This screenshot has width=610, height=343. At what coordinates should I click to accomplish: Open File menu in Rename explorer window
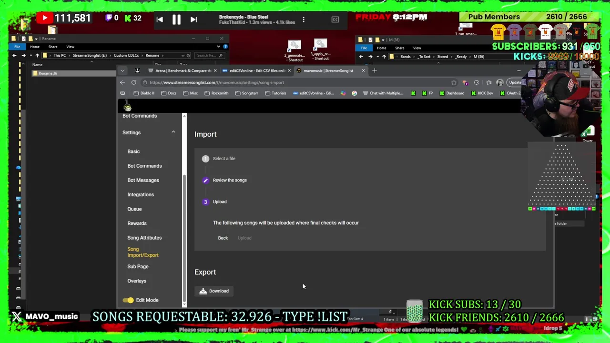pos(17,47)
